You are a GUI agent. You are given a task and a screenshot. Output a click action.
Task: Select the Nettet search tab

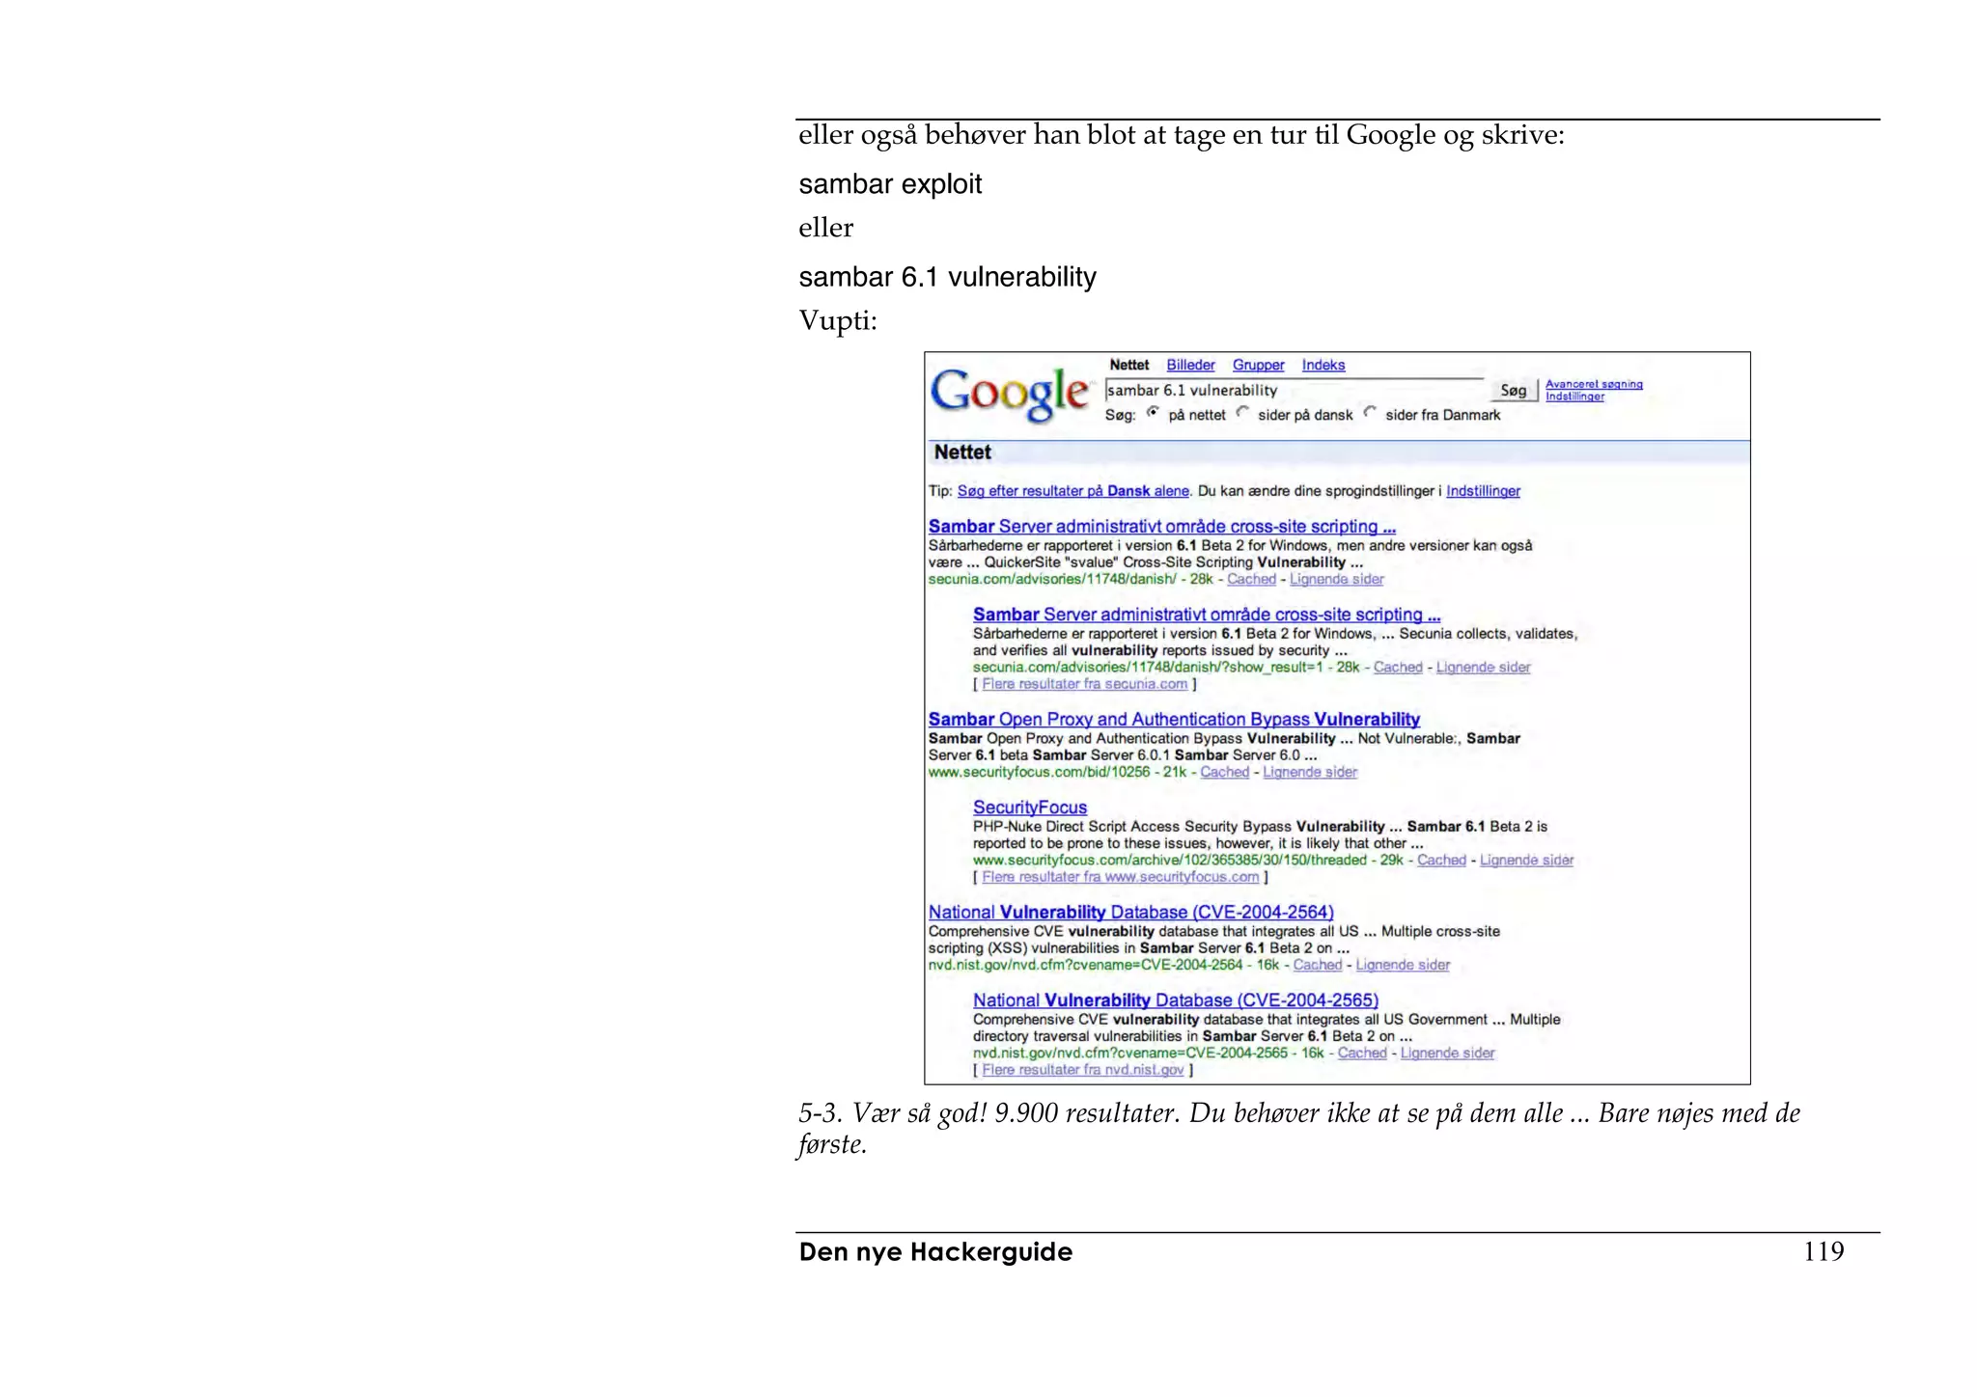[1128, 366]
